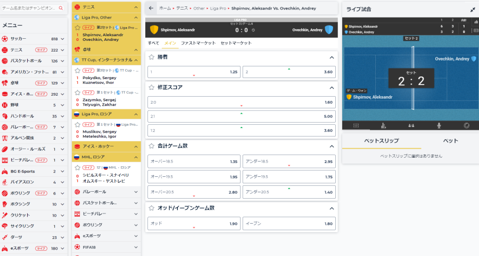Favorite the Pokydko vs Kuznetsov match star
Screen dimensions: 479x256
point(78,71)
